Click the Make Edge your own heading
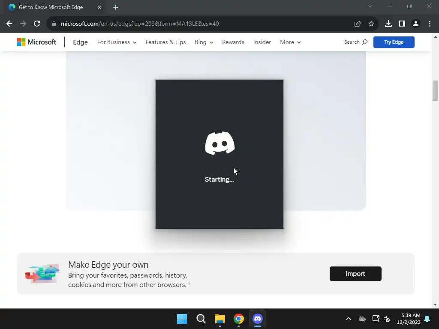 (x=108, y=265)
